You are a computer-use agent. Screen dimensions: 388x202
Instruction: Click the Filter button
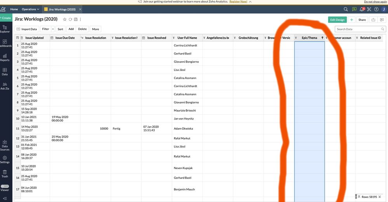coord(45,29)
